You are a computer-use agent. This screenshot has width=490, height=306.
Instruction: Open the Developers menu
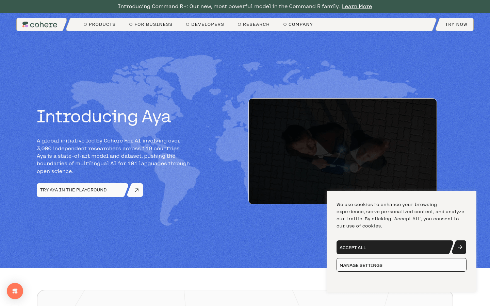tap(205, 24)
